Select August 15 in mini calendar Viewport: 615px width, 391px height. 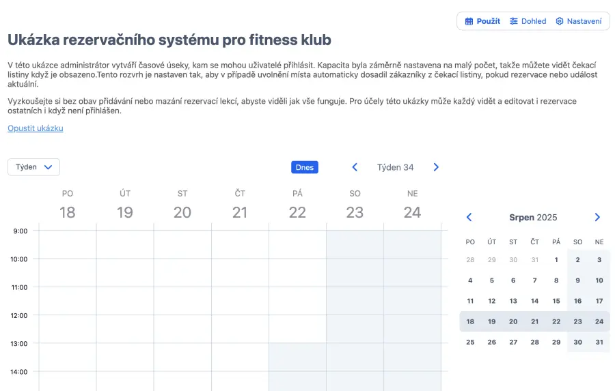(556, 301)
